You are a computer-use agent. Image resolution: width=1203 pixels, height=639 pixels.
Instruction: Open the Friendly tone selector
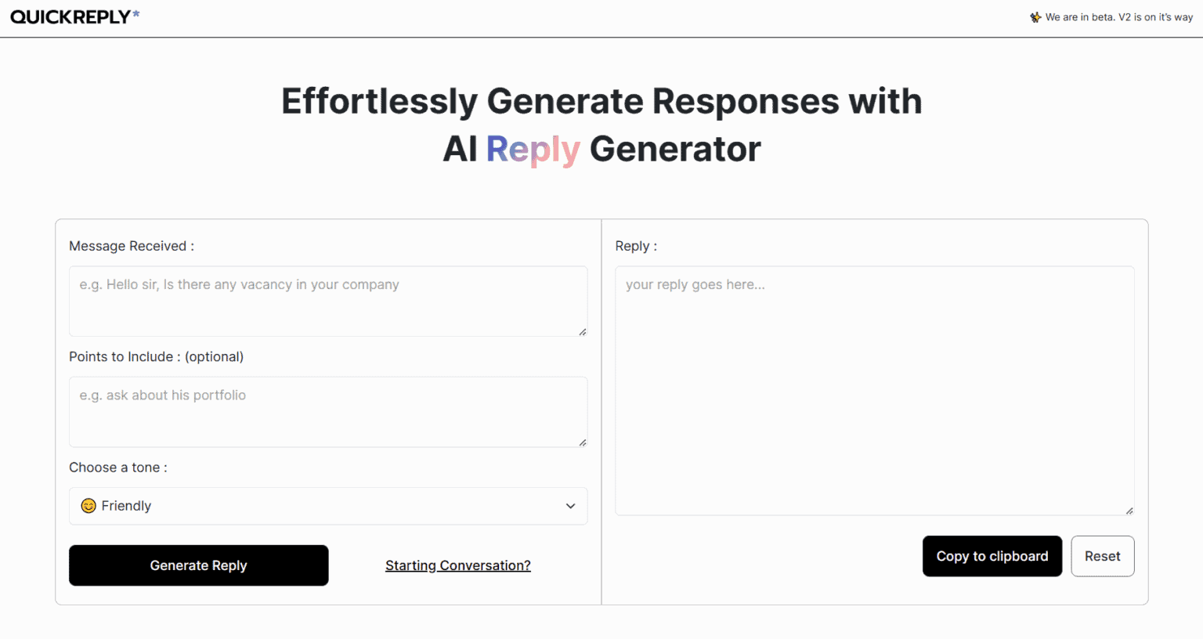pyautogui.click(x=328, y=506)
